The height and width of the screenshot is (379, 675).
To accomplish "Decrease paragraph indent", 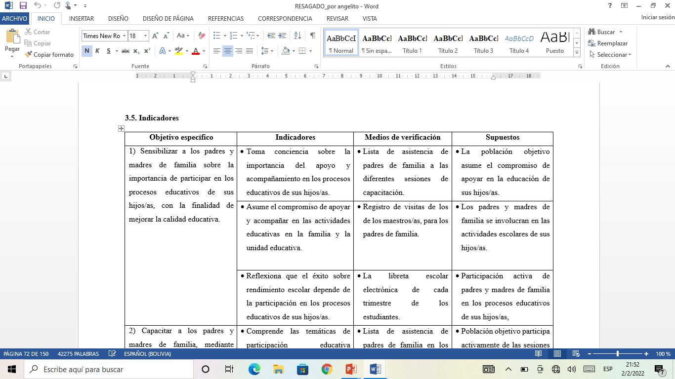I will [x=271, y=36].
